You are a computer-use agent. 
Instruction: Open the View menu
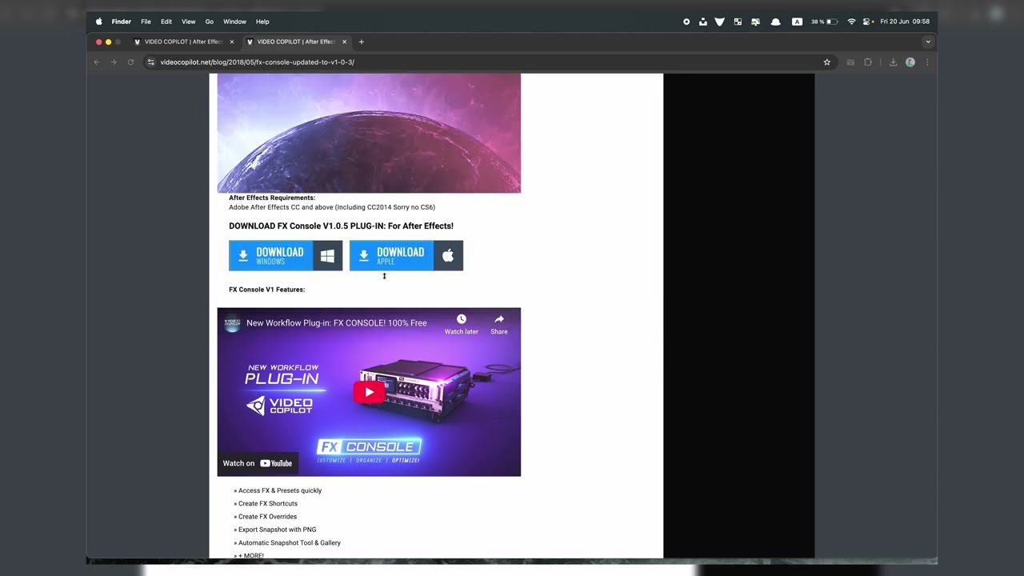click(x=189, y=22)
